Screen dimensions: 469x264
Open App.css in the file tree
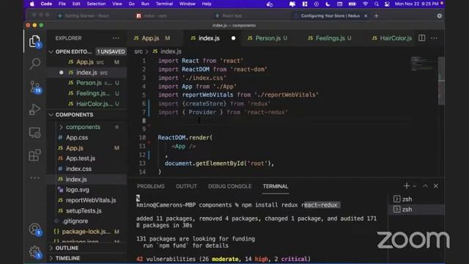coord(86,138)
